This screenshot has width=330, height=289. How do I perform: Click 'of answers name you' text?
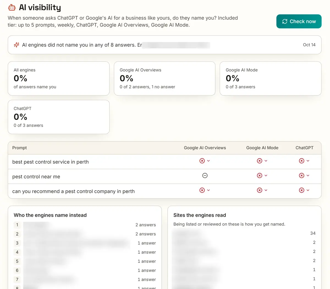(35, 87)
